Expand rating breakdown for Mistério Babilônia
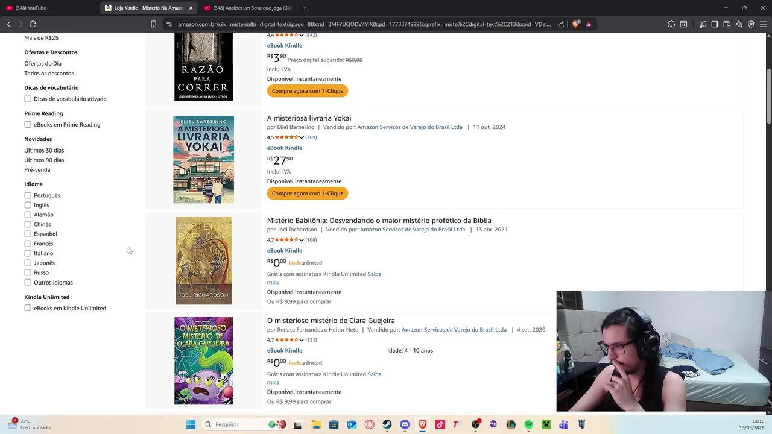The height and width of the screenshot is (434, 772). 302,240
